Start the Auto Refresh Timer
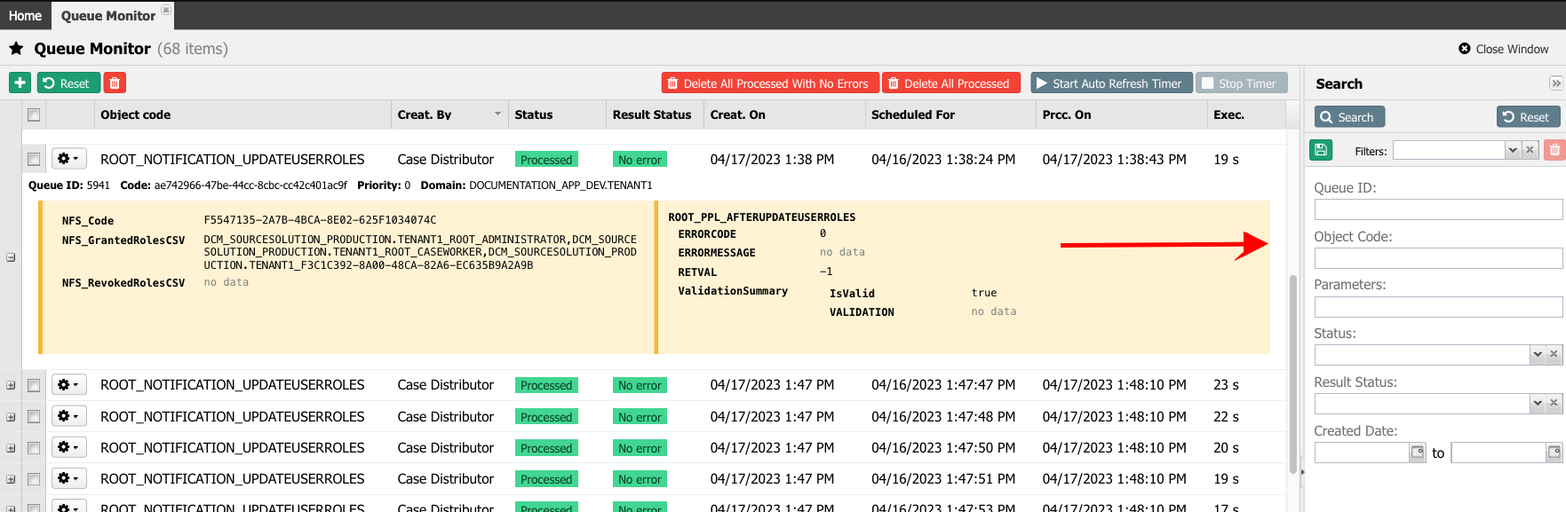The image size is (1566, 512). coord(1111,83)
